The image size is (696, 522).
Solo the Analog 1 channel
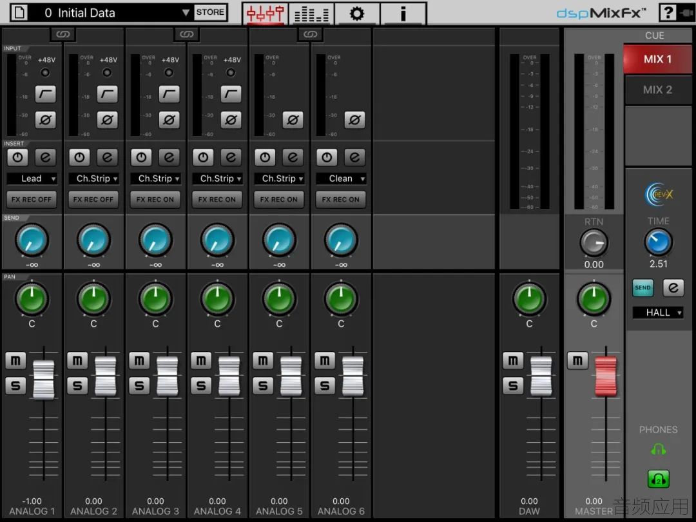[15, 386]
